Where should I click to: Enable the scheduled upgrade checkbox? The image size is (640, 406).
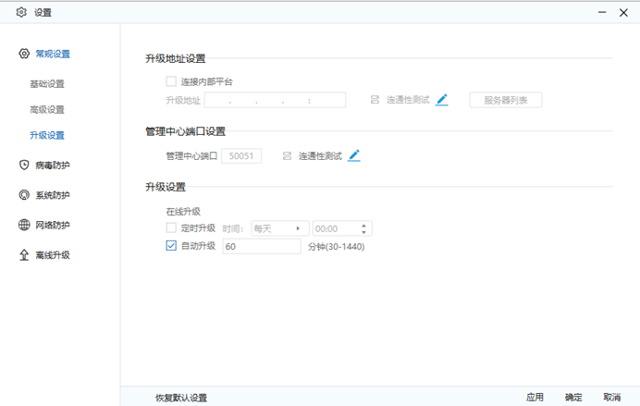(x=171, y=228)
